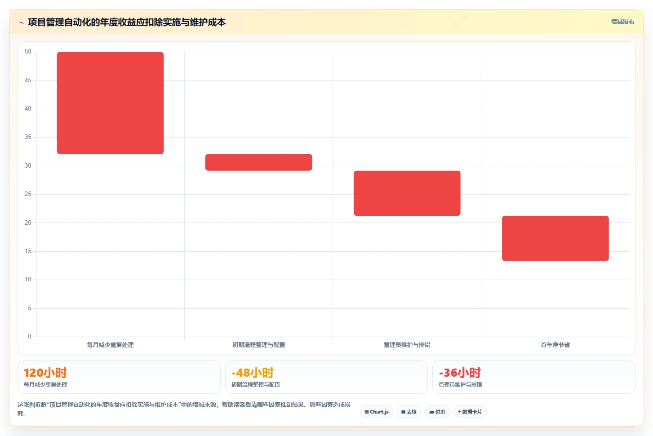Click the 管理员维护与排错 x-axis label

click(x=407, y=345)
